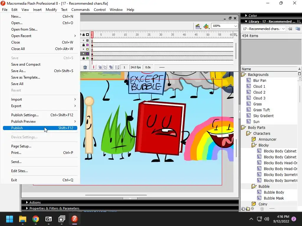Open the Control menu
The image size is (302, 226).
pos(100,10)
